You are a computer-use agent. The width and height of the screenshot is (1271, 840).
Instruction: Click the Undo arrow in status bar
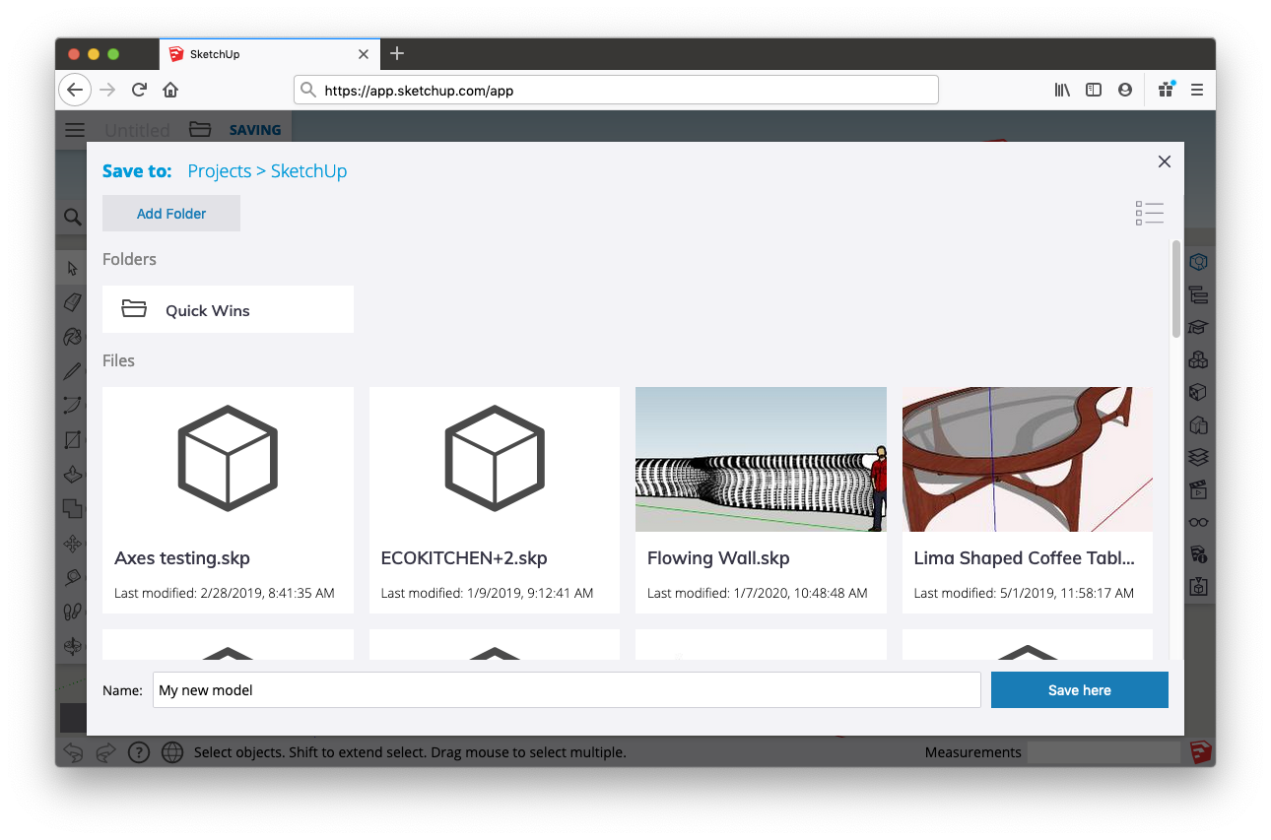click(x=74, y=752)
